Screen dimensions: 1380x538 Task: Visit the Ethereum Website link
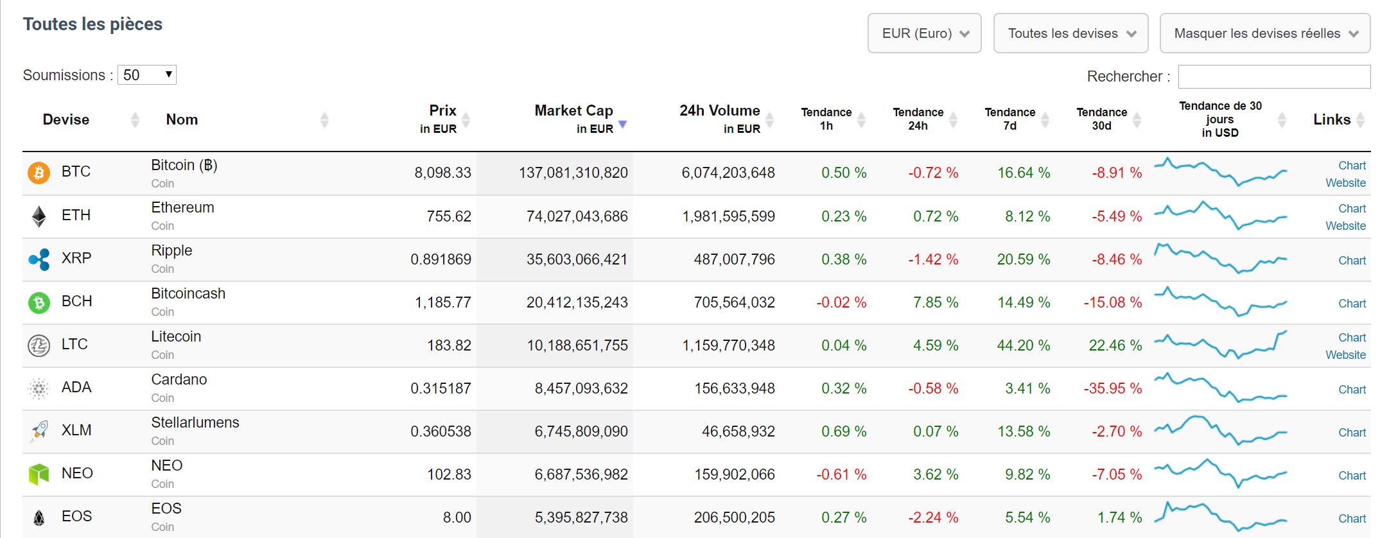1345,226
